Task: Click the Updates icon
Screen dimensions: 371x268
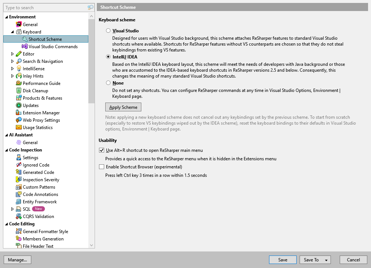Action: coord(18,105)
